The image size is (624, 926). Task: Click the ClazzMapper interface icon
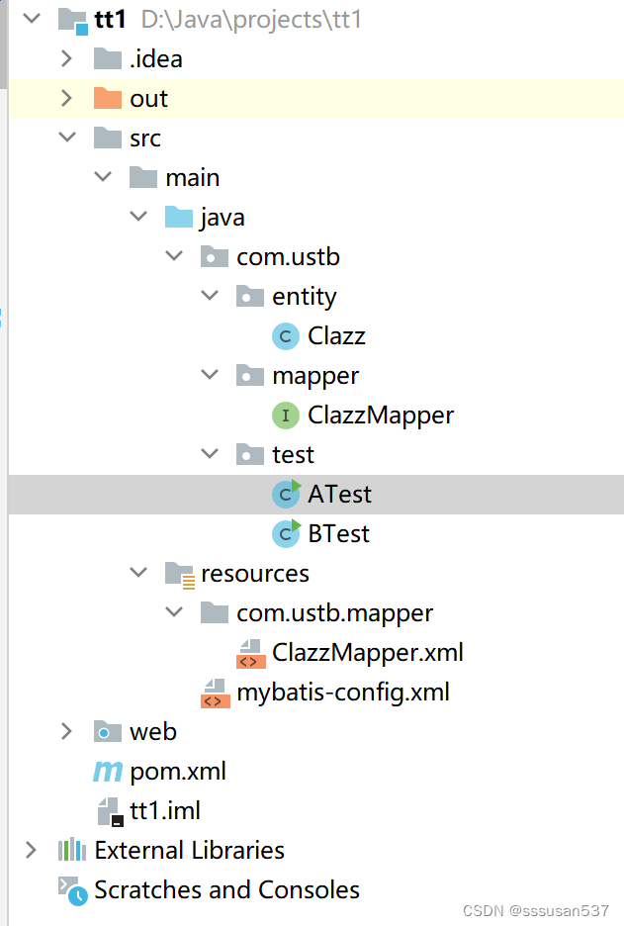pos(285,415)
